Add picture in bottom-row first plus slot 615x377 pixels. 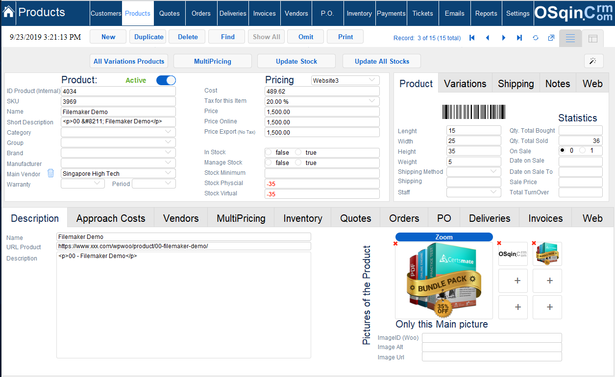(513, 307)
